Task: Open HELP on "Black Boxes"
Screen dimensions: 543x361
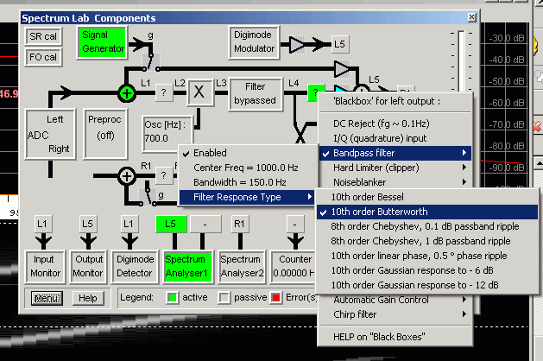Action: coord(395,337)
